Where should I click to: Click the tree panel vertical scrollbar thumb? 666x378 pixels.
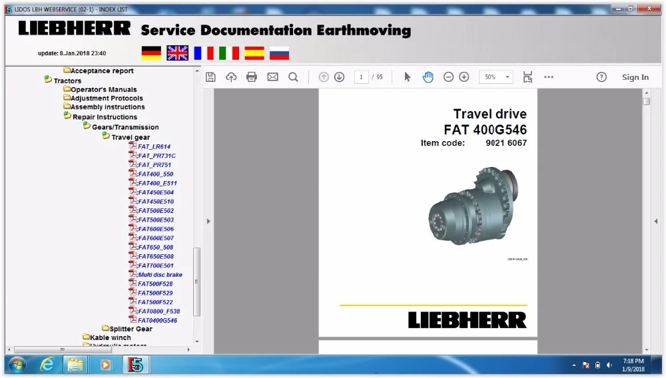pos(196,282)
